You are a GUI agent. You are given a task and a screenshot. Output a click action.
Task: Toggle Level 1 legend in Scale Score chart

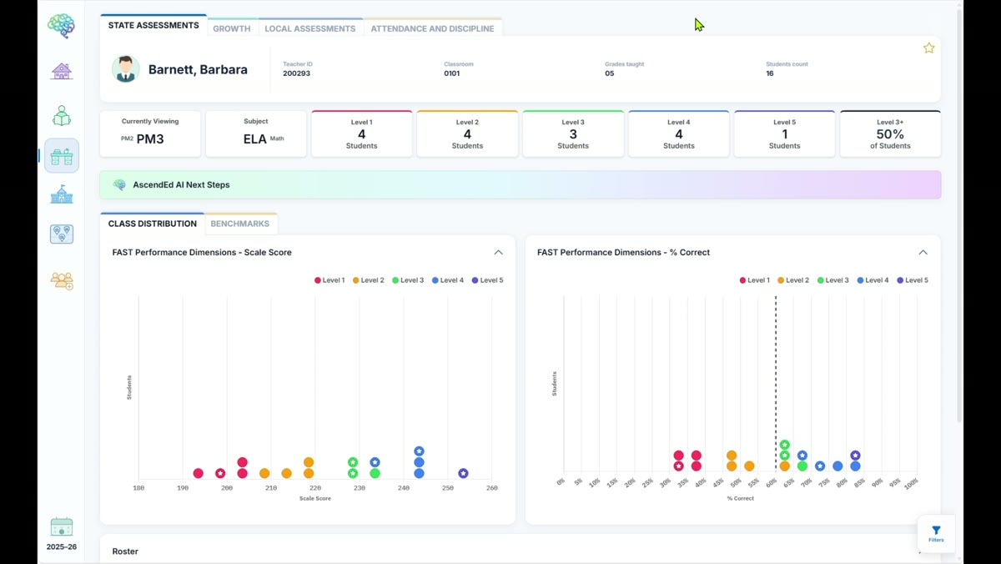(329, 280)
